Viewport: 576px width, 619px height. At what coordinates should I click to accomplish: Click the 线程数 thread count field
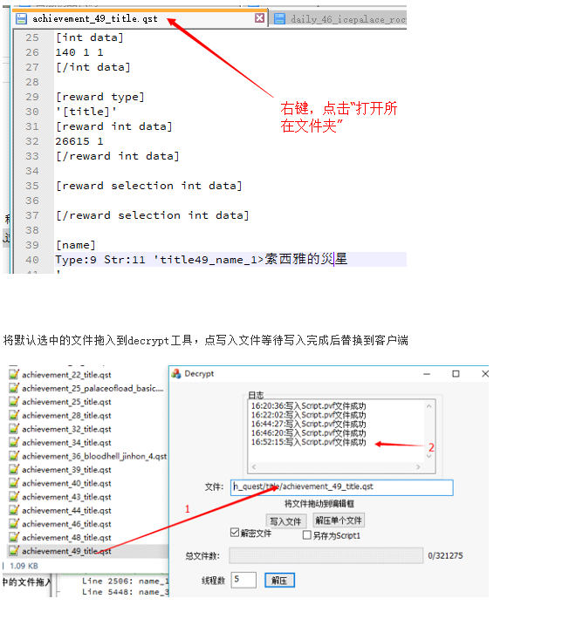(244, 580)
